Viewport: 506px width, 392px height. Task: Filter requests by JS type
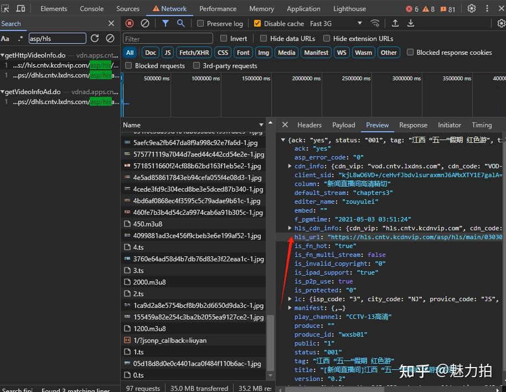(168, 53)
